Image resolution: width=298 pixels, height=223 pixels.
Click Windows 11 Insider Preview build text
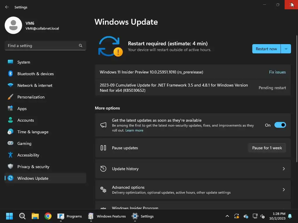(151, 72)
